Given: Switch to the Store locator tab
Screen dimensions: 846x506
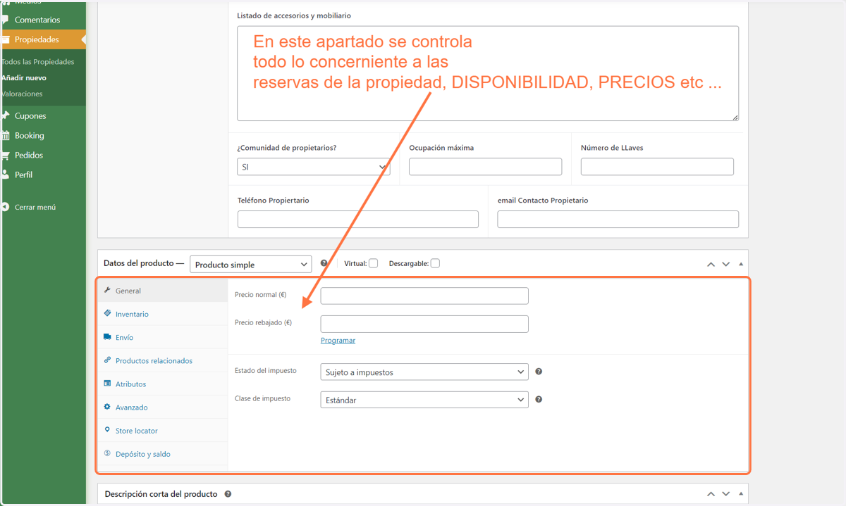Looking at the screenshot, I should click(163, 430).
